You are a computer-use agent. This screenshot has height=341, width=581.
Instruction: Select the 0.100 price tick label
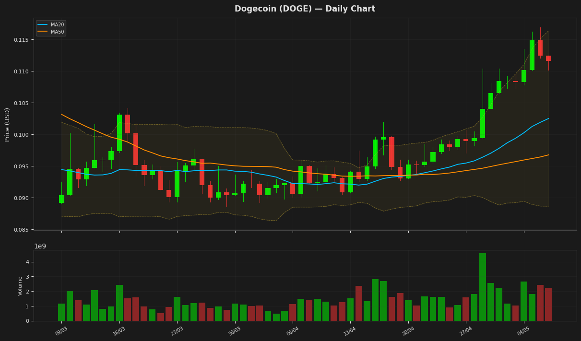pyautogui.click(x=22, y=135)
